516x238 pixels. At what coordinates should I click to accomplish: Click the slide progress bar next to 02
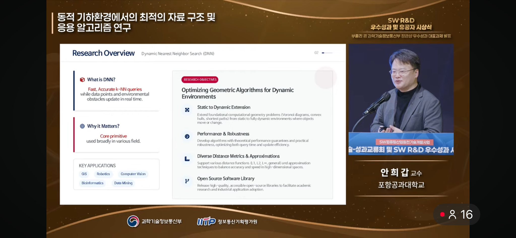[327, 53]
